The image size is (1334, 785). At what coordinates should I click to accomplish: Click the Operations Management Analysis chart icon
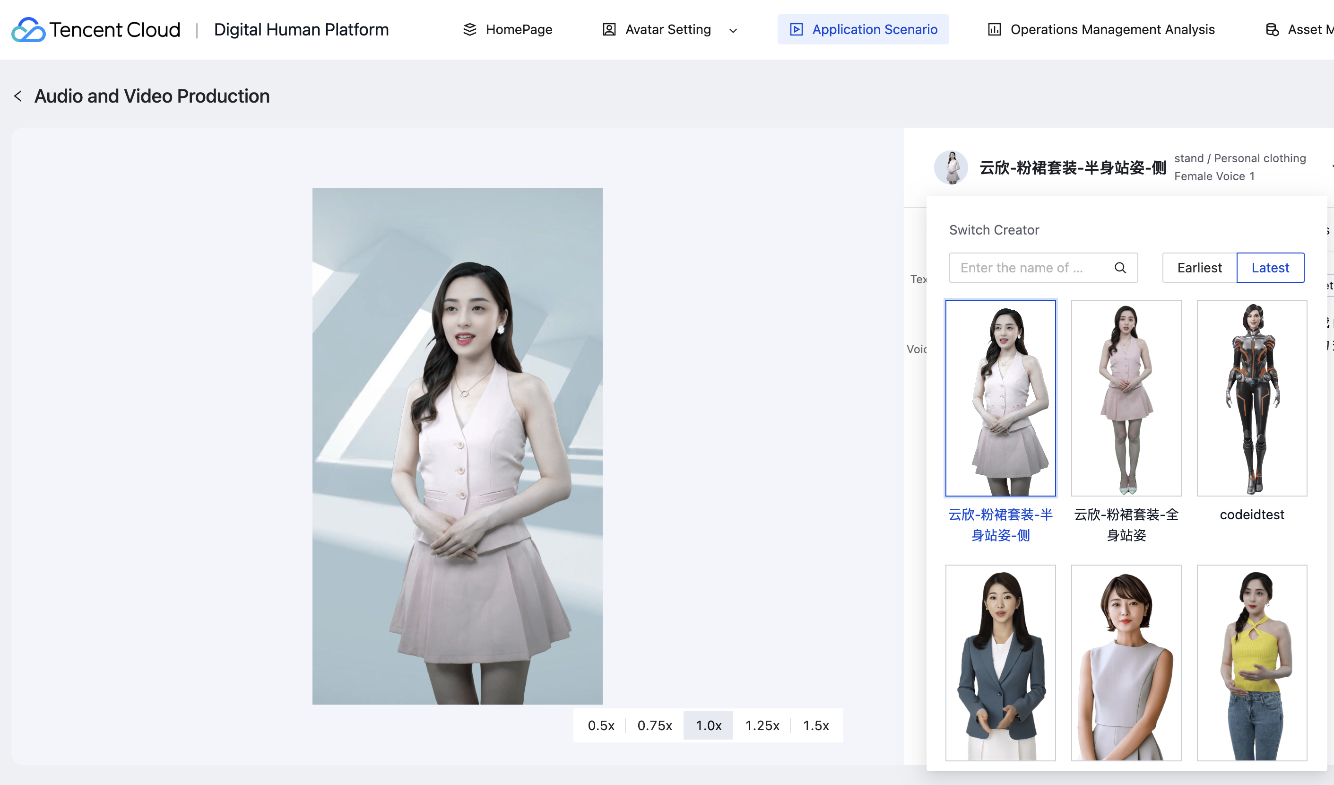[994, 30]
